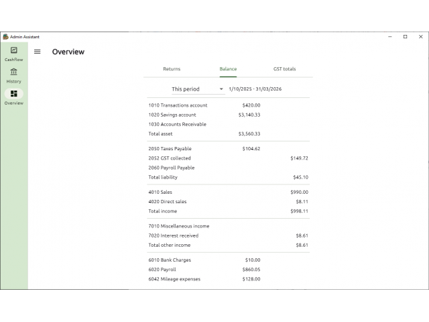Click the 2052 GST collected row
This screenshot has height=322, width=429.
170,158
